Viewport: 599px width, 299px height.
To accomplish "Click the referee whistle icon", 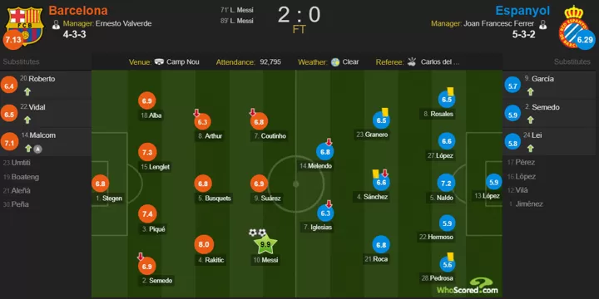I will tap(412, 61).
